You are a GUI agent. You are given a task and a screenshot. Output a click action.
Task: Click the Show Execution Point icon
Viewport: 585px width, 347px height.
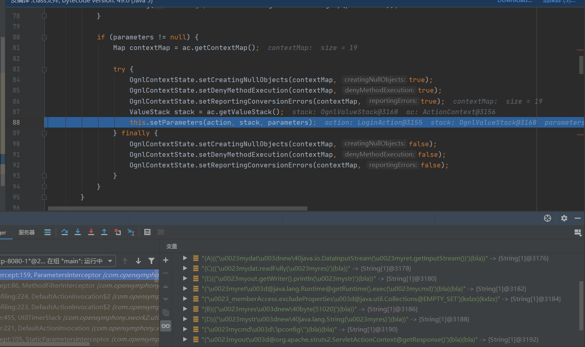(48, 232)
